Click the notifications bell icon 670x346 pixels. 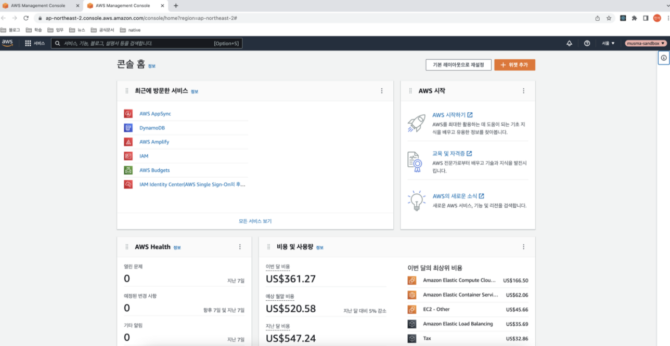tap(569, 44)
